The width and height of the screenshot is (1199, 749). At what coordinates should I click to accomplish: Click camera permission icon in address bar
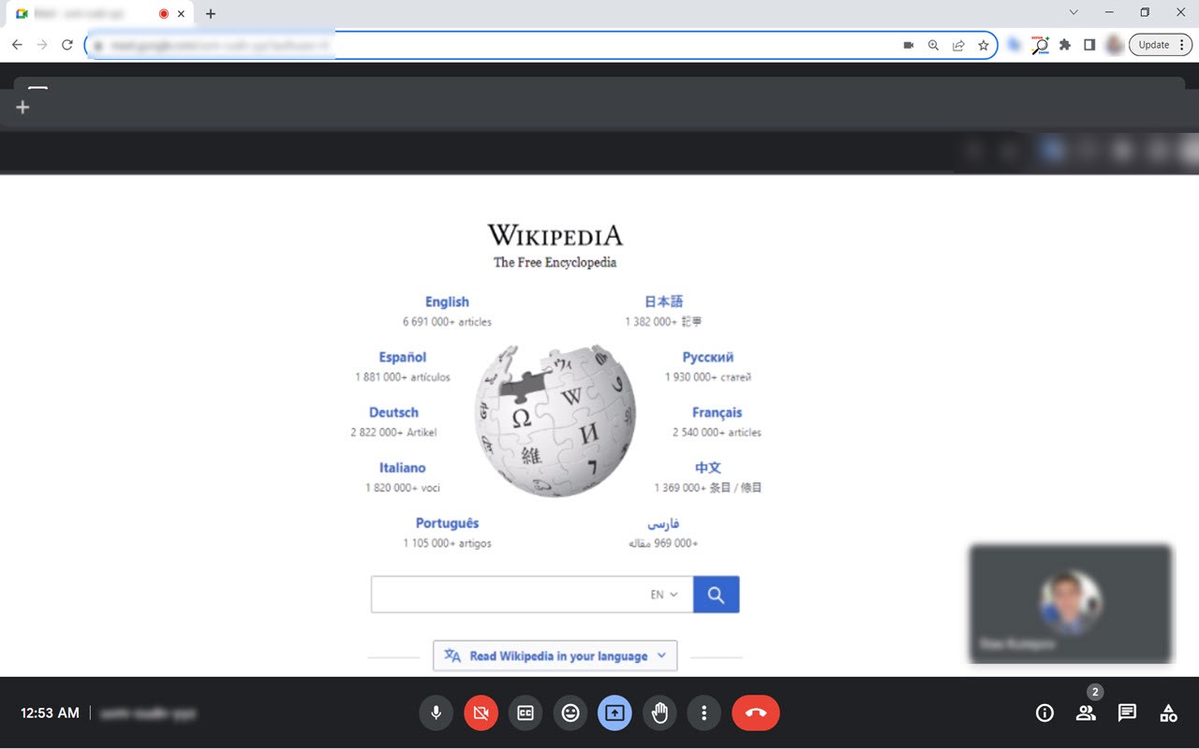coord(908,45)
